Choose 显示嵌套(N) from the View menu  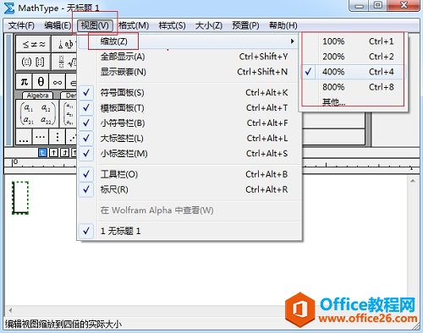(x=189, y=72)
